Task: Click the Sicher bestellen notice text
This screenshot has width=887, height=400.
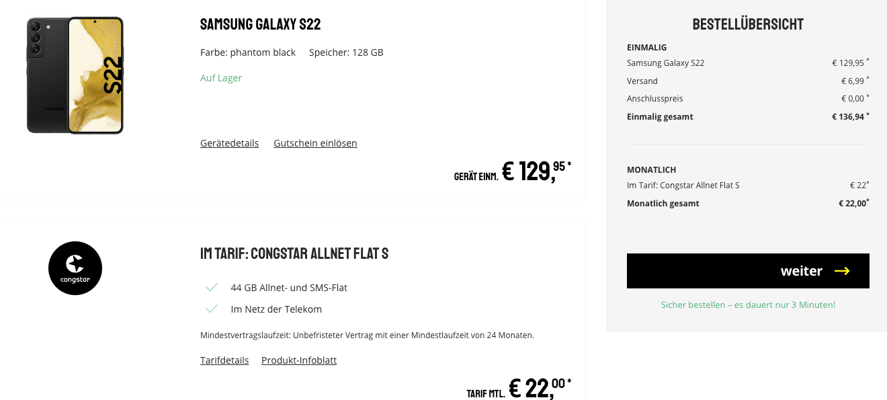Action: pyautogui.click(x=748, y=305)
